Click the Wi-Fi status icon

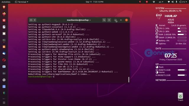(x=169, y=2)
